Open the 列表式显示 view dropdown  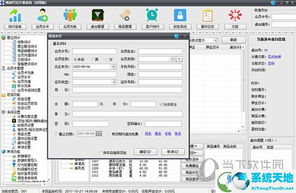[x=215, y=40]
